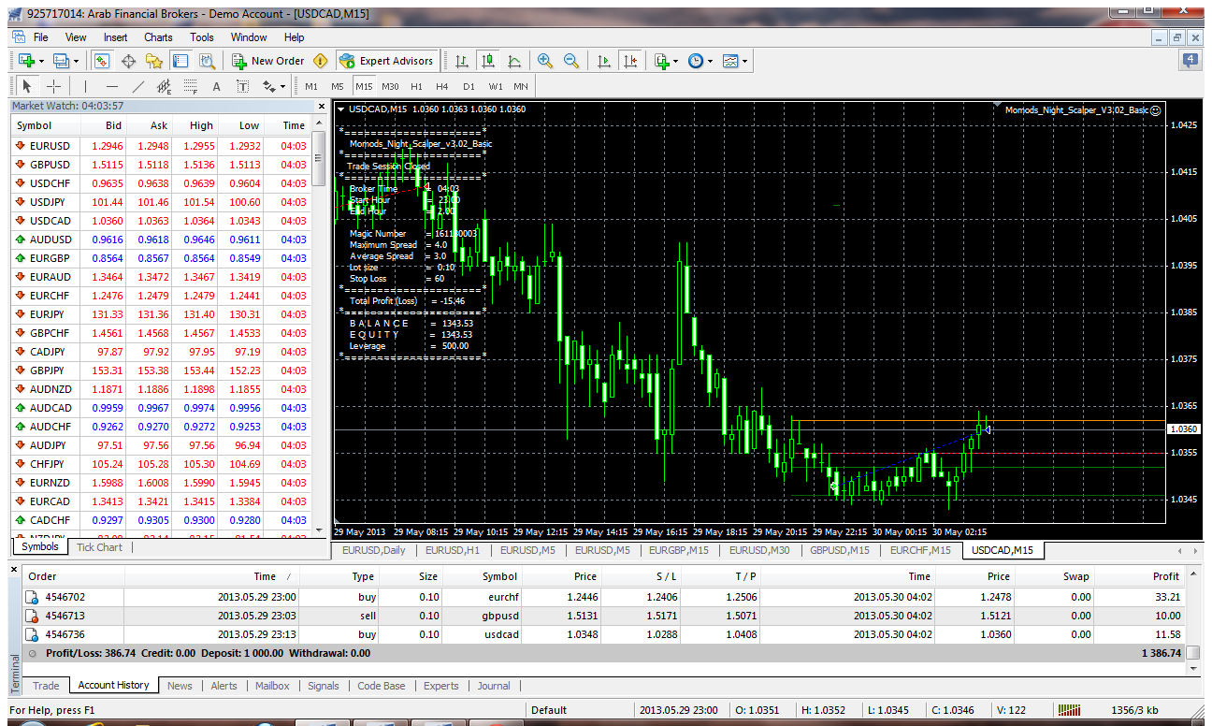The width and height of the screenshot is (1212, 726).
Task: Switch chart to candlestick display
Action: pyautogui.click(x=487, y=61)
